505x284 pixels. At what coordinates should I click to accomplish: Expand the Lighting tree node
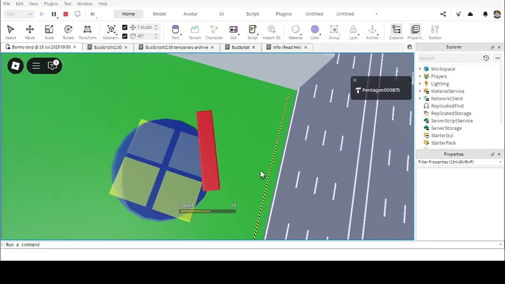[420, 84]
